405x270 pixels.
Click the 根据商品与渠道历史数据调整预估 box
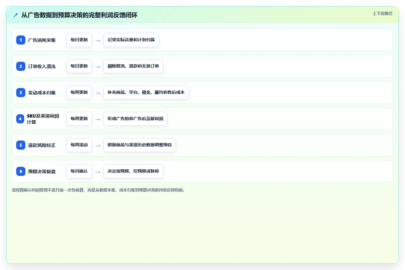(x=140, y=145)
